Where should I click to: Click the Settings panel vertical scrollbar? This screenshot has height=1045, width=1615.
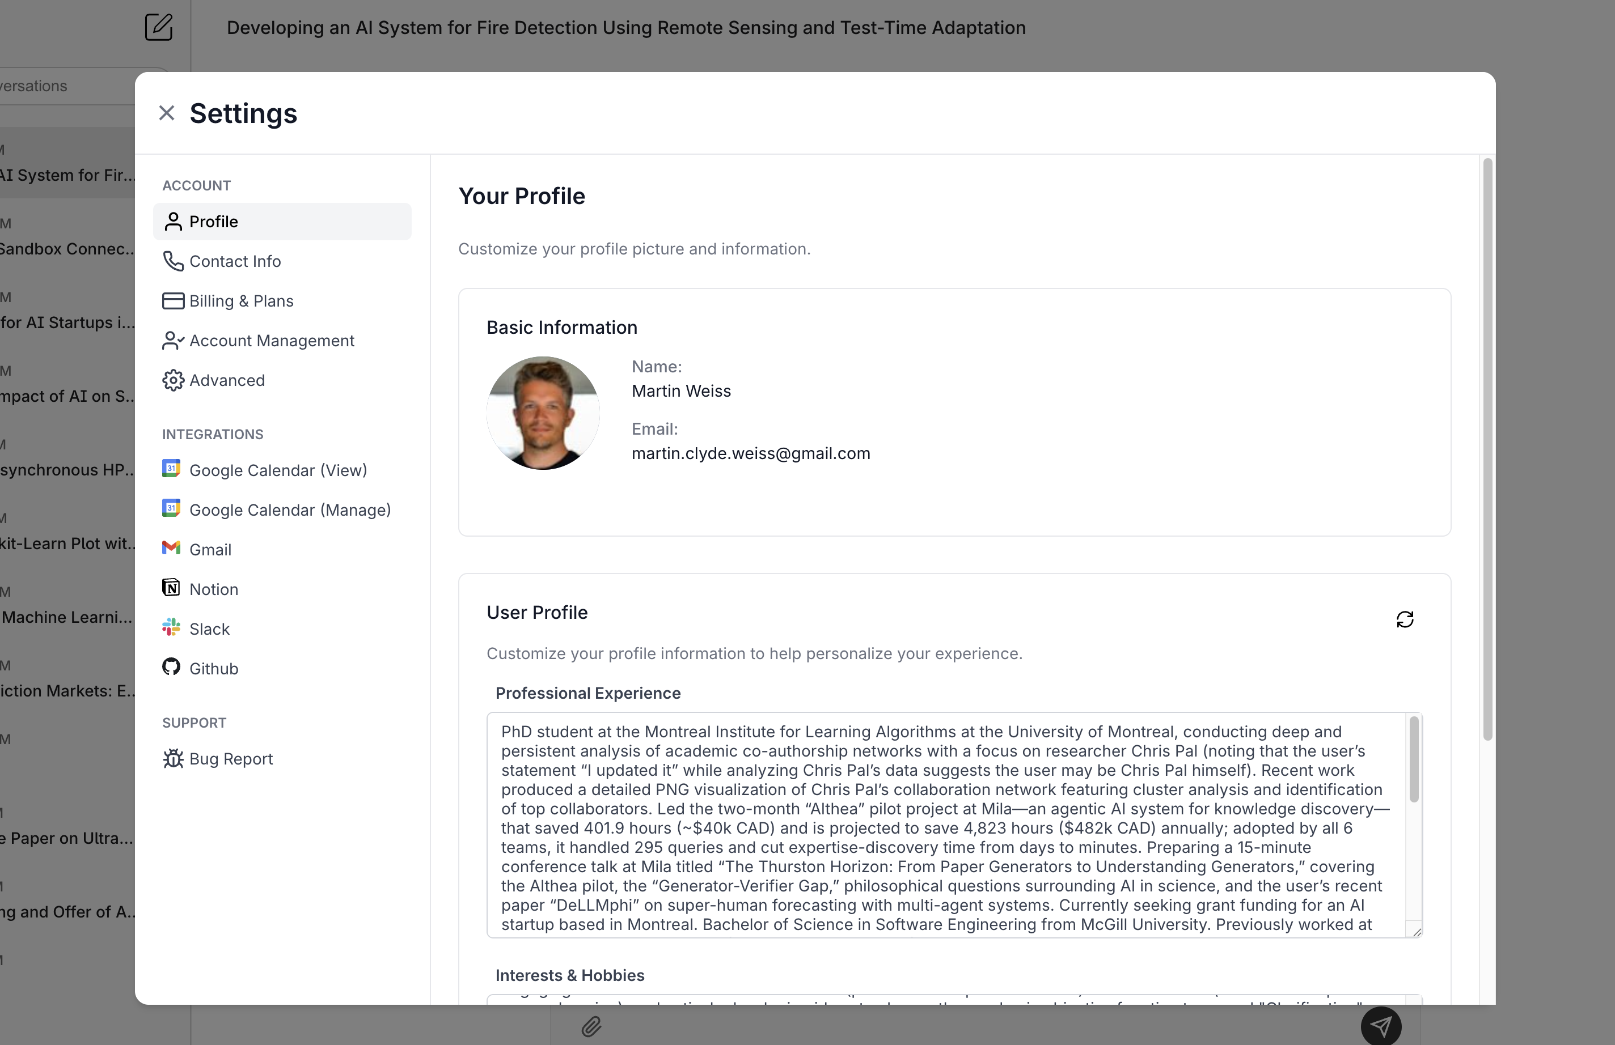click(x=1487, y=449)
